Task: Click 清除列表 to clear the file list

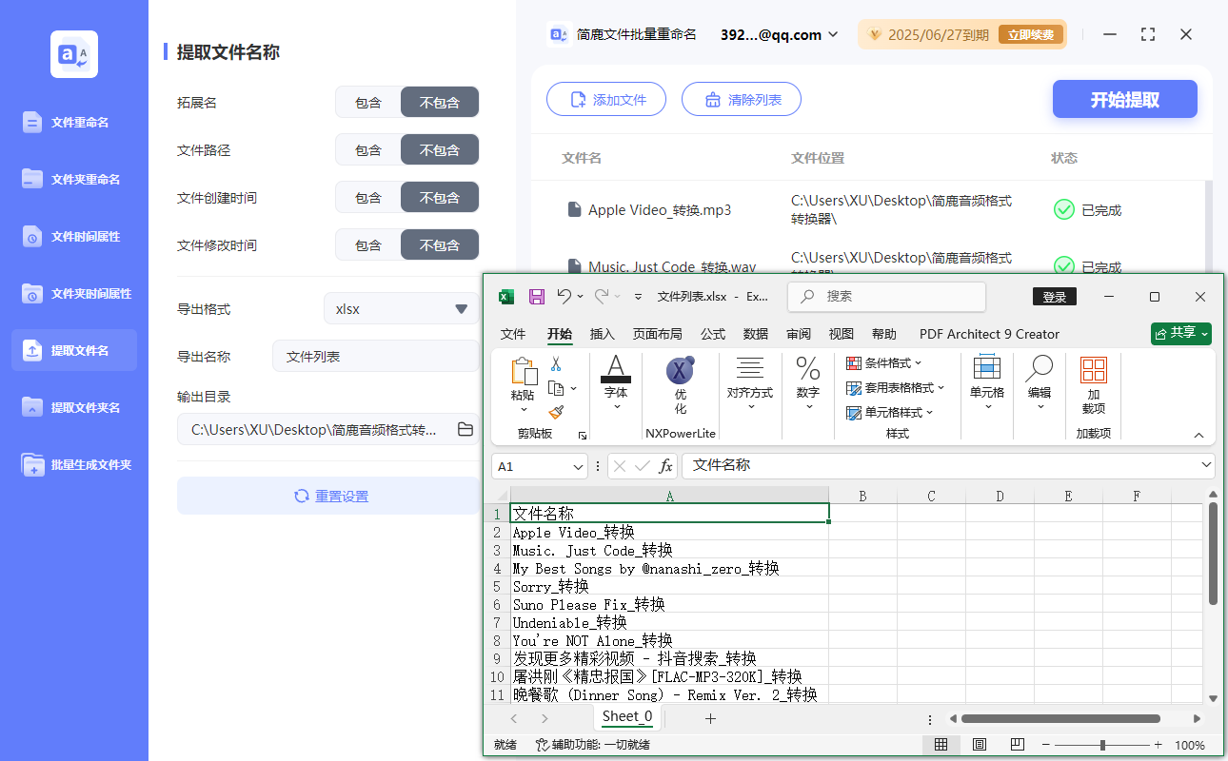Action: tap(741, 99)
